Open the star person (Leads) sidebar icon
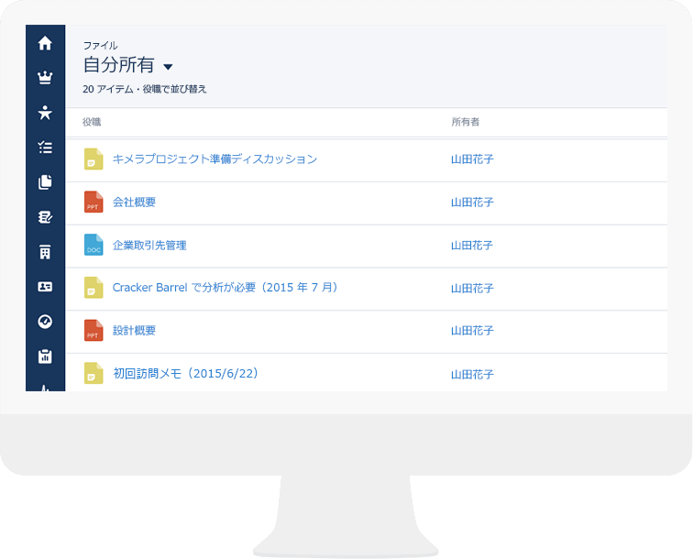The height and width of the screenshot is (559, 693). tap(45, 113)
